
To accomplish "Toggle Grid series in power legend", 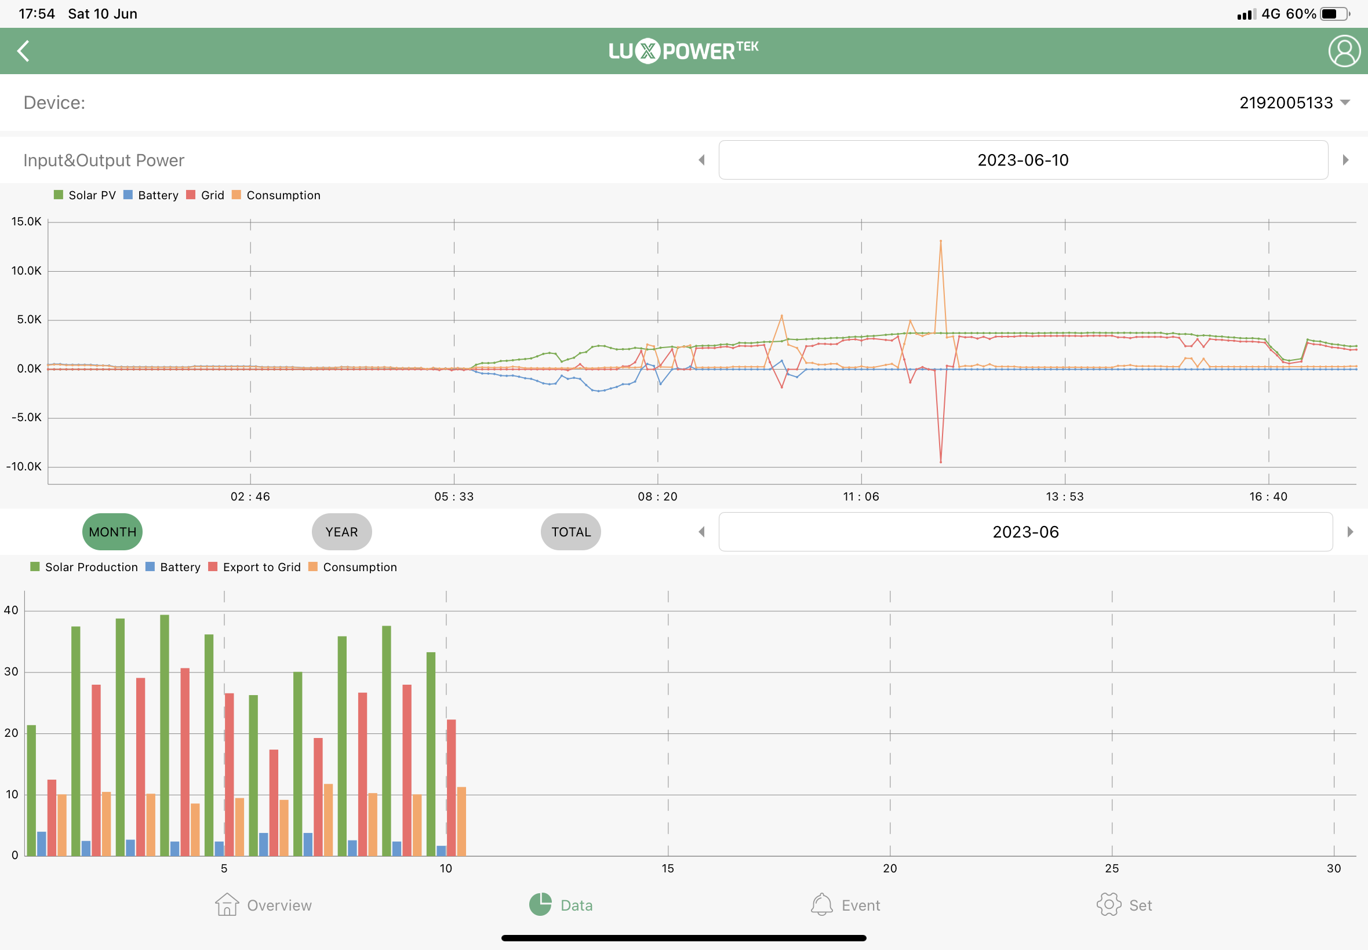I will 205,195.
